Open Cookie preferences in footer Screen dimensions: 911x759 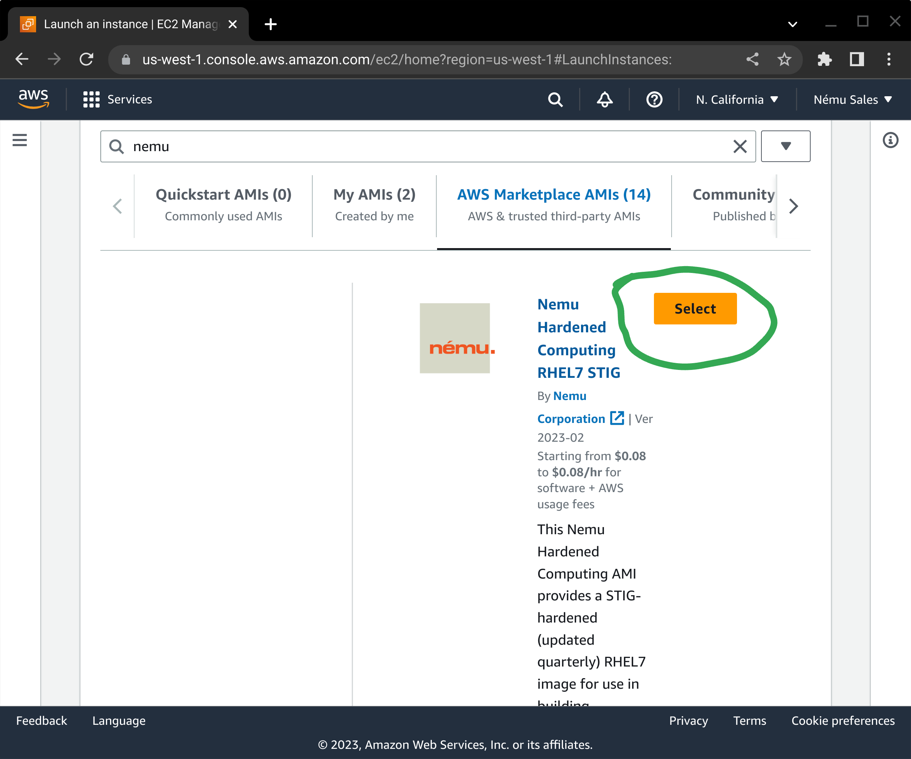[x=843, y=720]
